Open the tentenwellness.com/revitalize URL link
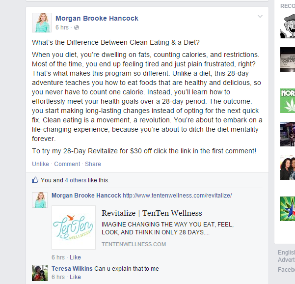 (177, 196)
